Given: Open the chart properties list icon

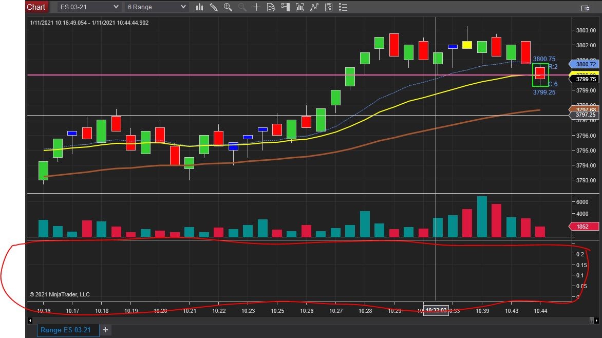Looking at the screenshot, I should (343, 7).
